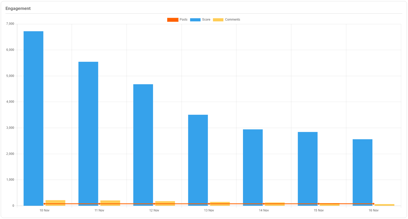
Task: Click the Engagement panel title
Action: 18,8
